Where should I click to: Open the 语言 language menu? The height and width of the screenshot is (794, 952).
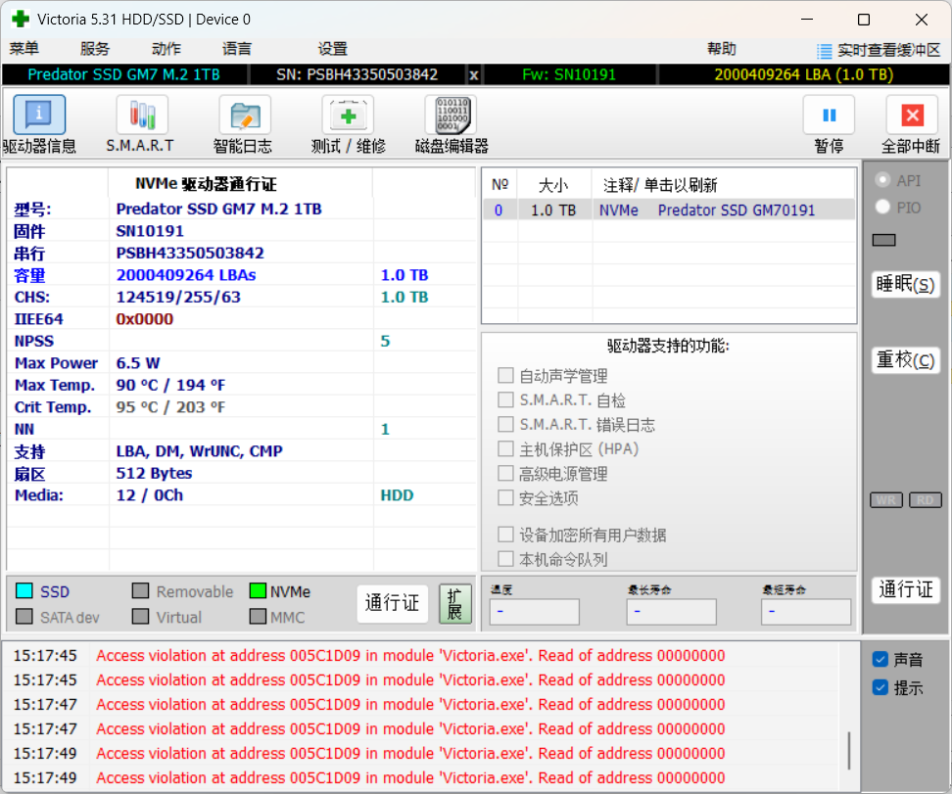tap(234, 49)
